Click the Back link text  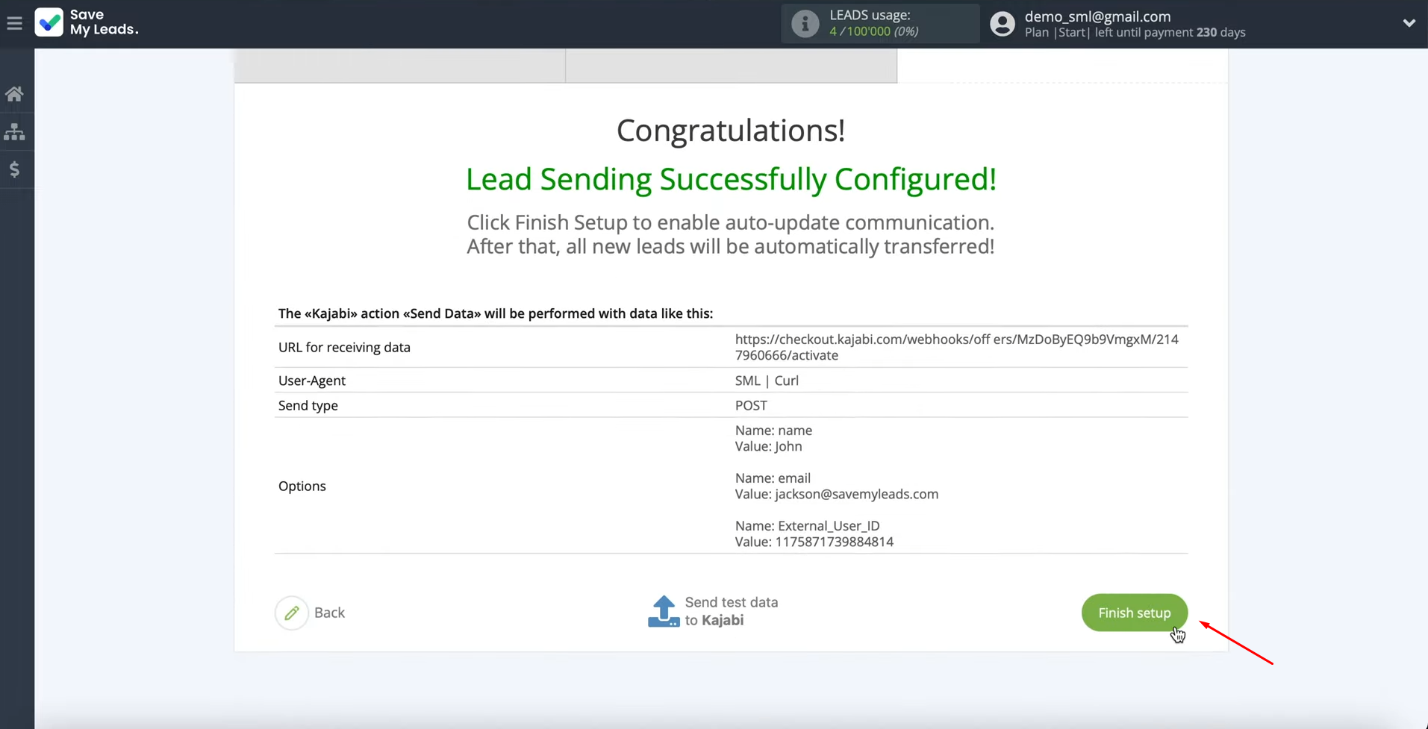point(329,613)
